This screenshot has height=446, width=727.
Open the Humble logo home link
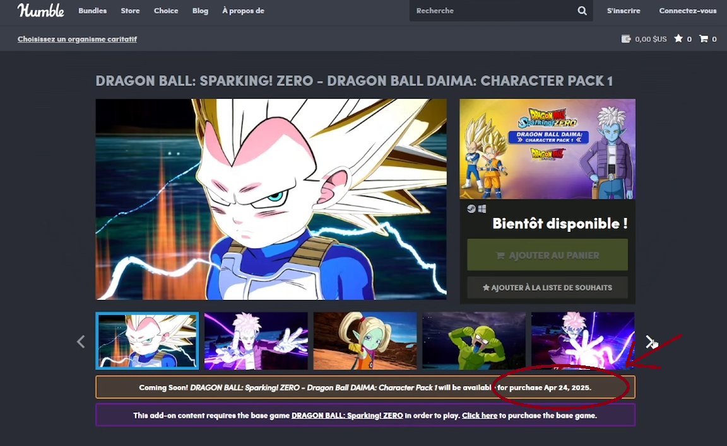click(41, 10)
